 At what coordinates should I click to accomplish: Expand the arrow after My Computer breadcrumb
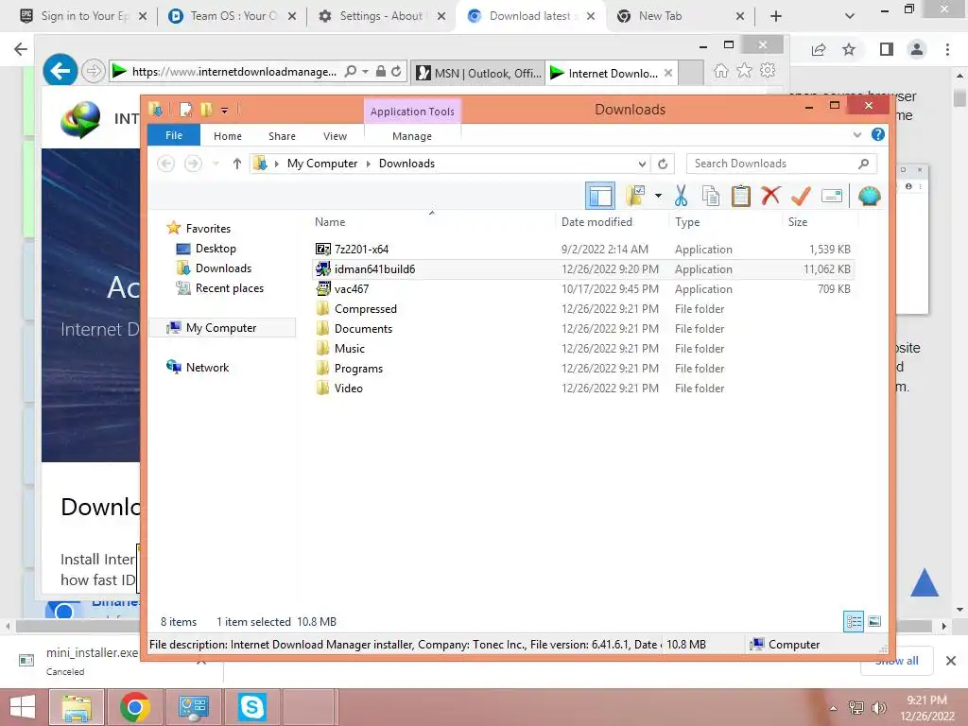click(x=369, y=164)
